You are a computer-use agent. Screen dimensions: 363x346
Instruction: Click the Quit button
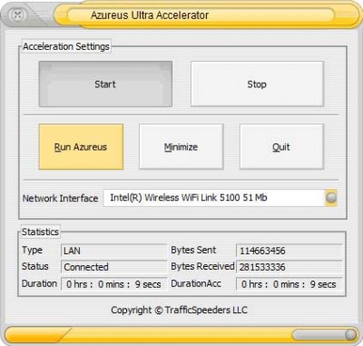pos(281,146)
